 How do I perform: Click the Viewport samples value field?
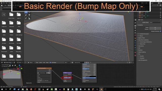click(155, 29)
